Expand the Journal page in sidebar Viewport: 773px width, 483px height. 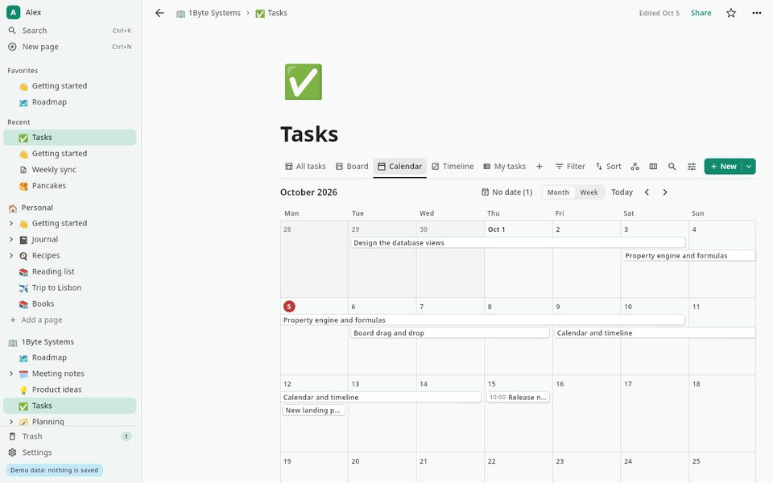(11, 240)
